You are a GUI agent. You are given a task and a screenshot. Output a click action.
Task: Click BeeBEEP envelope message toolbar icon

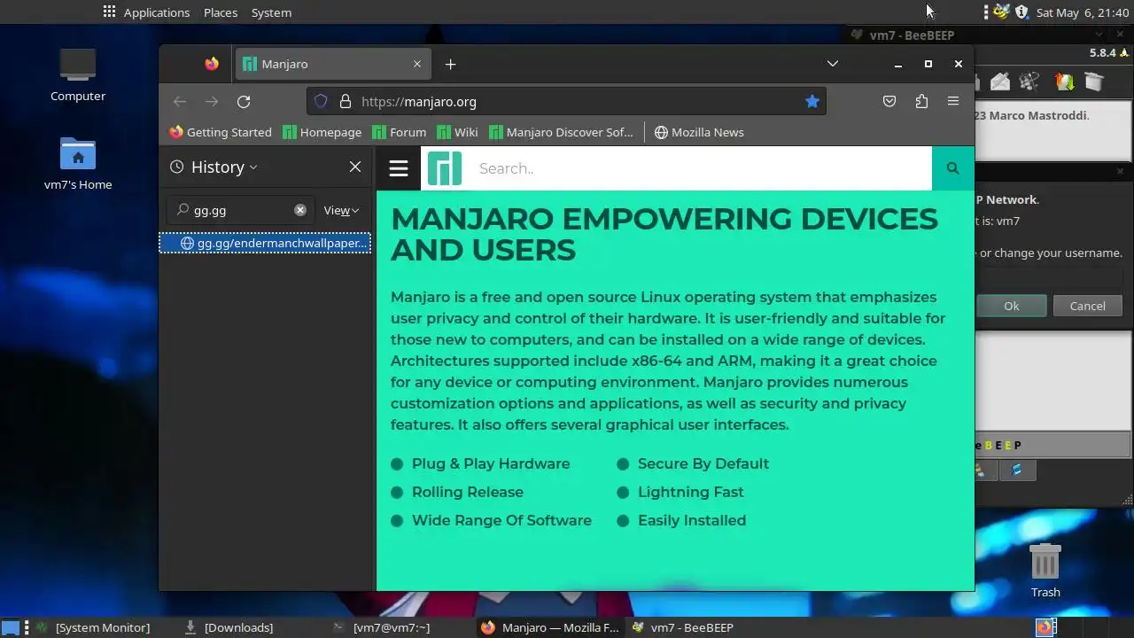[1000, 82]
